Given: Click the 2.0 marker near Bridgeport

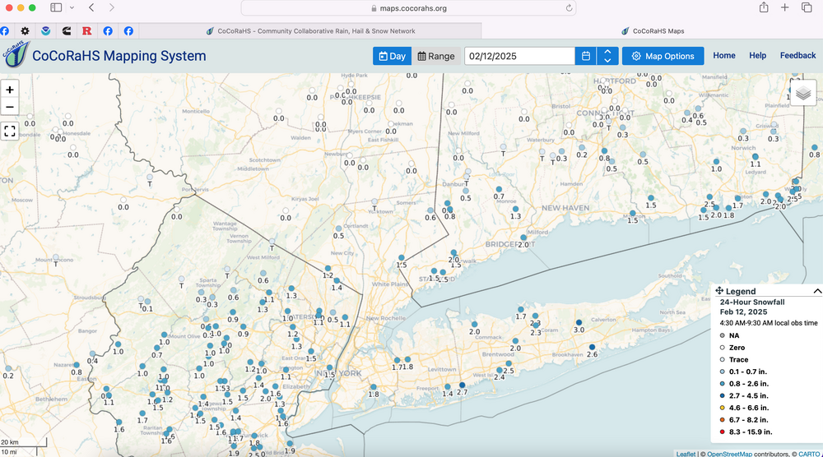Looking at the screenshot, I should coord(523,238).
